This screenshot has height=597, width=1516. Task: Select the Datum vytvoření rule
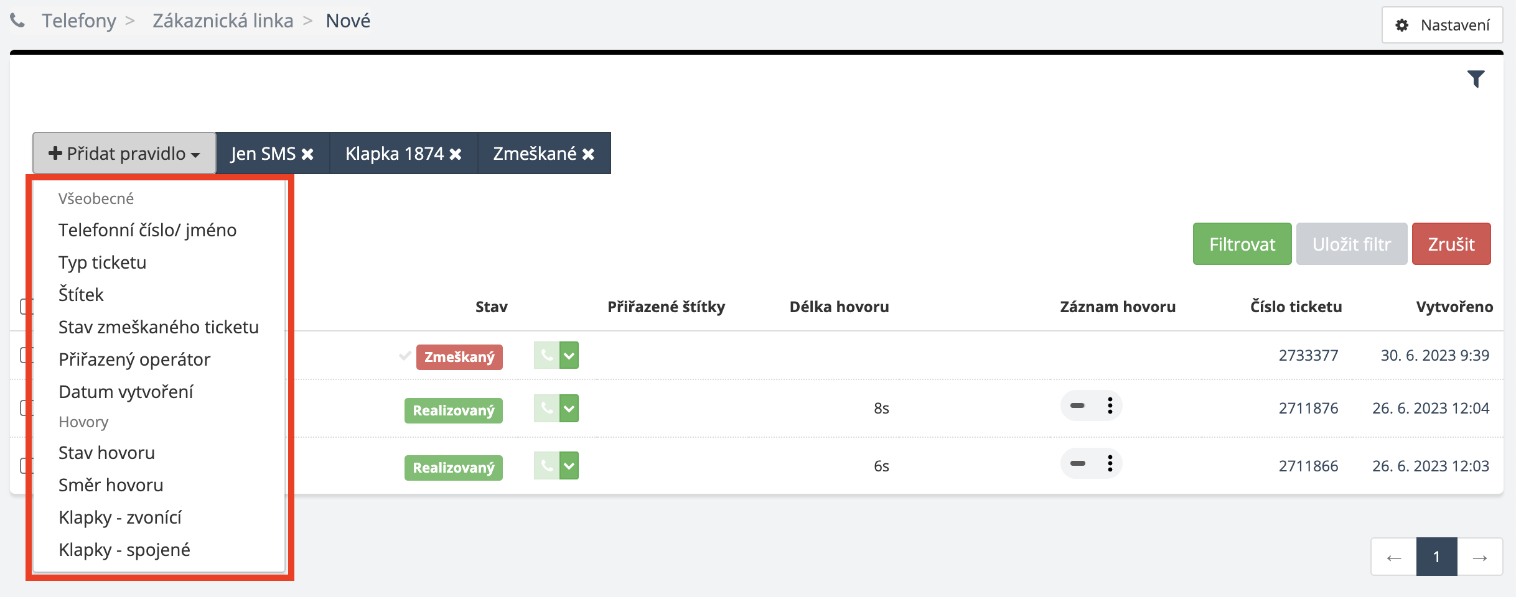pos(126,392)
